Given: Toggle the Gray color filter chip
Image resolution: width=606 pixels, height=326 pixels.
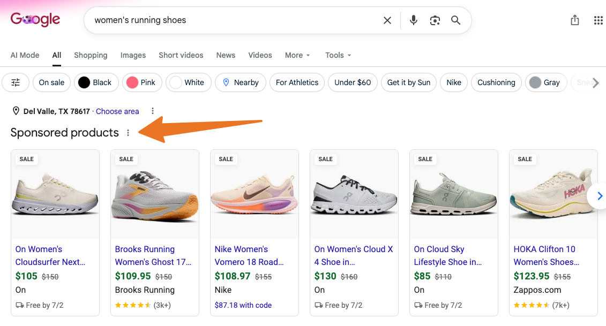Looking at the screenshot, I should (x=545, y=82).
